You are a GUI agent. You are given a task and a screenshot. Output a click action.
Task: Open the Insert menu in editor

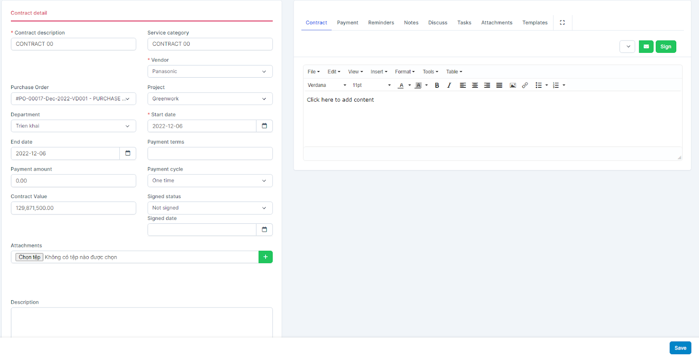[379, 72]
